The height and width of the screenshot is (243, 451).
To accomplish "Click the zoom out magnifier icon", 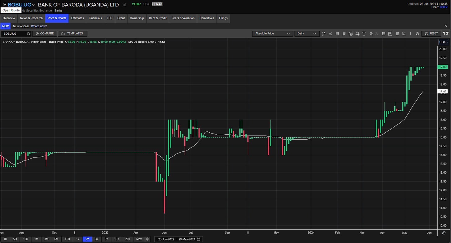I will pyautogui.click(x=376, y=33).
